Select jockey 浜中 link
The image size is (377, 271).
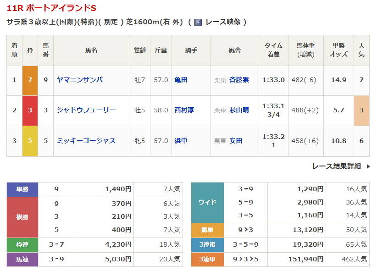181,141
